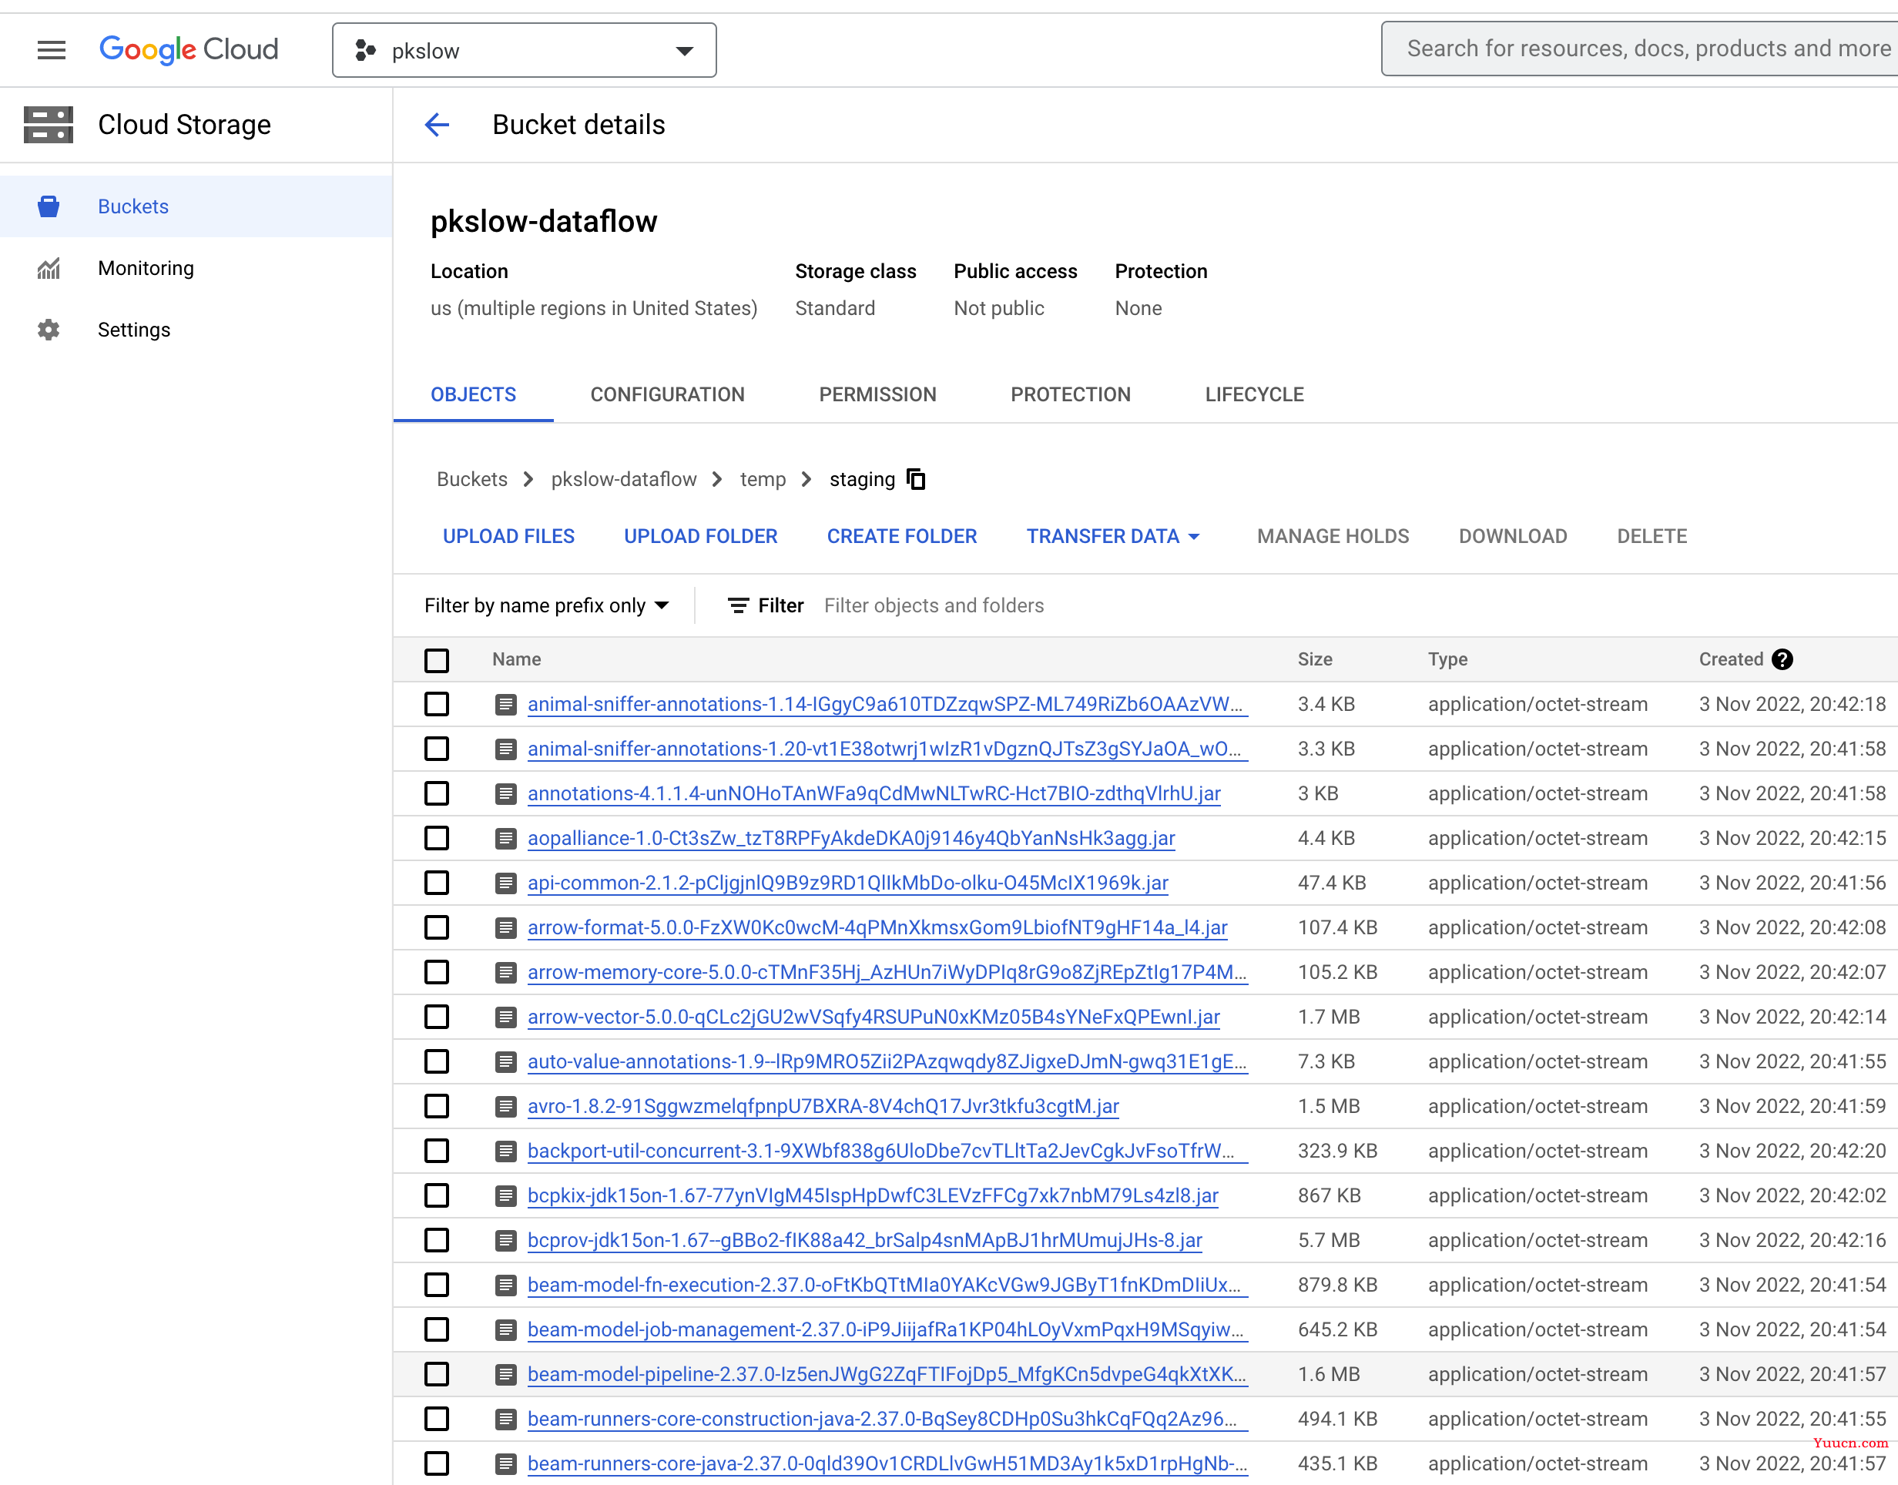Check the bcprov-jdk15on-1.67 row checkbox
The height and width of the screenshot is (1485, 1898).
(x=437, y=1240)
